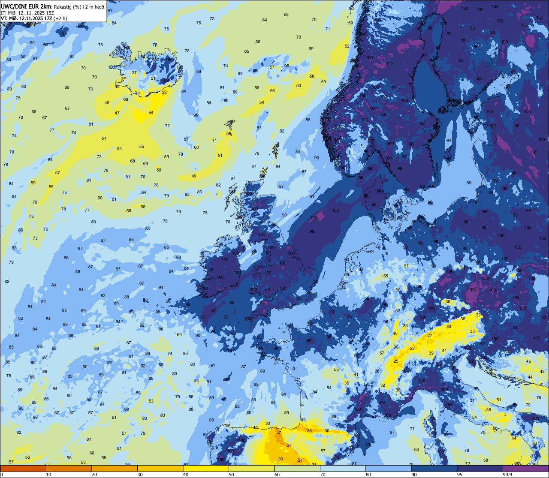Click the bright yellow 40–50 legend swatch
The height and width of the screenshot is (478, 549).
tap(206, 468)
